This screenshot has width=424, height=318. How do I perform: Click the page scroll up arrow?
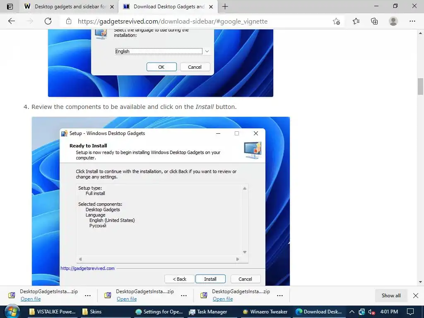click(421, 33)
